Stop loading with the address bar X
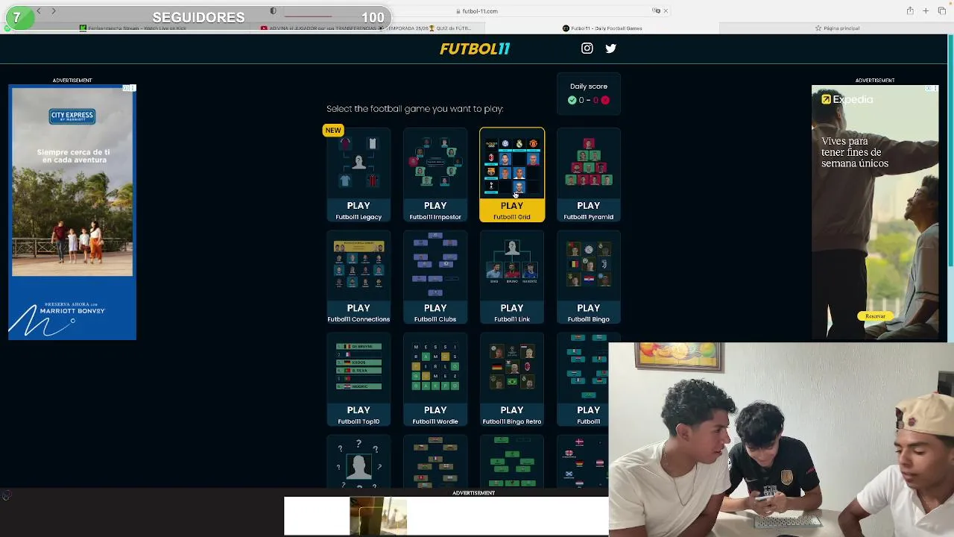 (666, 11)
